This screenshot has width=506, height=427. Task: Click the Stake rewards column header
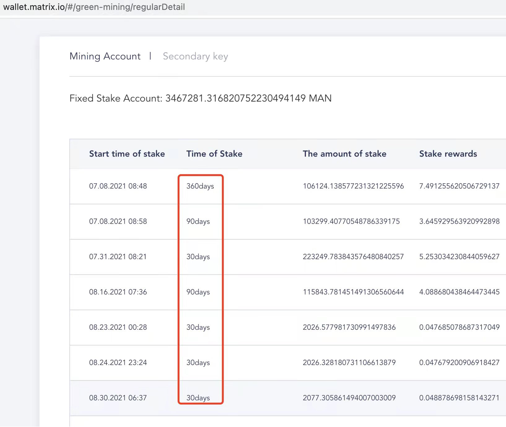[448, 154]
